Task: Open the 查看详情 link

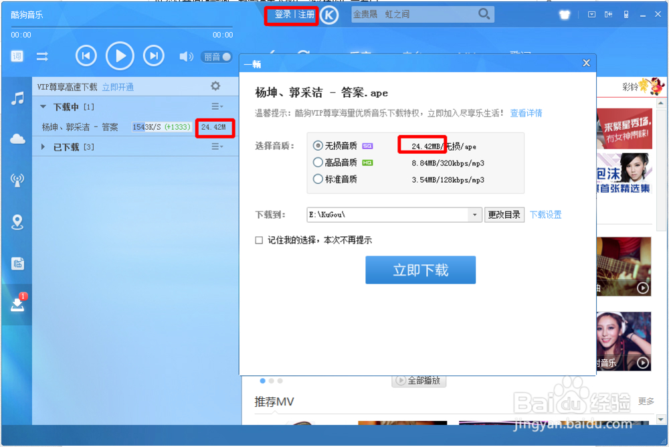Action: coord(526,113)
